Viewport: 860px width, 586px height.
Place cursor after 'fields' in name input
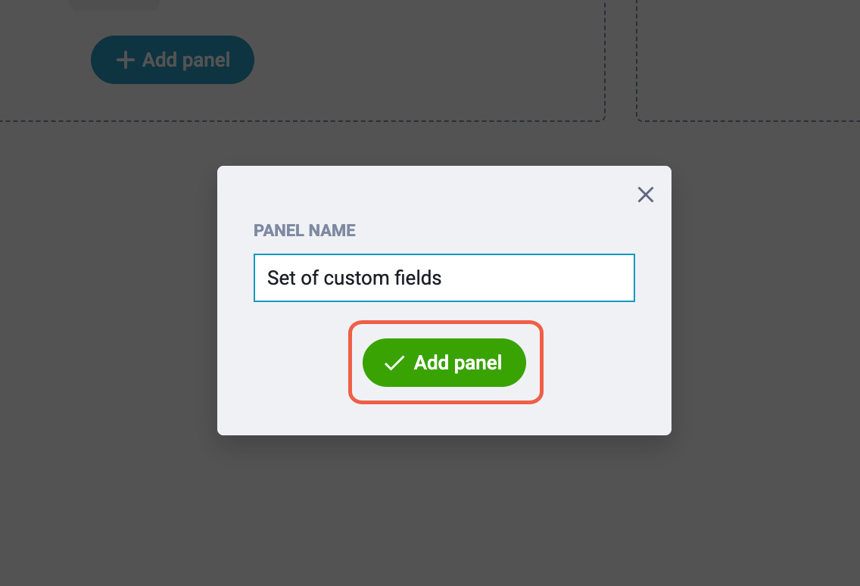coord(443,278)
